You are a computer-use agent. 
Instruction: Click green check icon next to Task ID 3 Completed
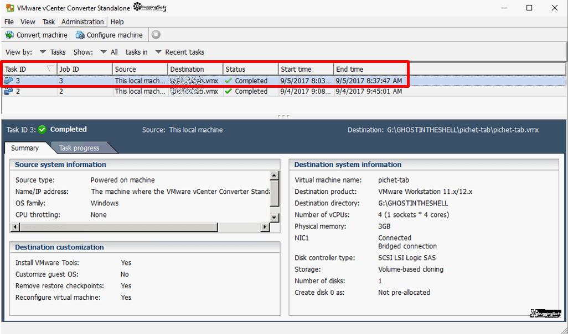click(x=42, y=129)
